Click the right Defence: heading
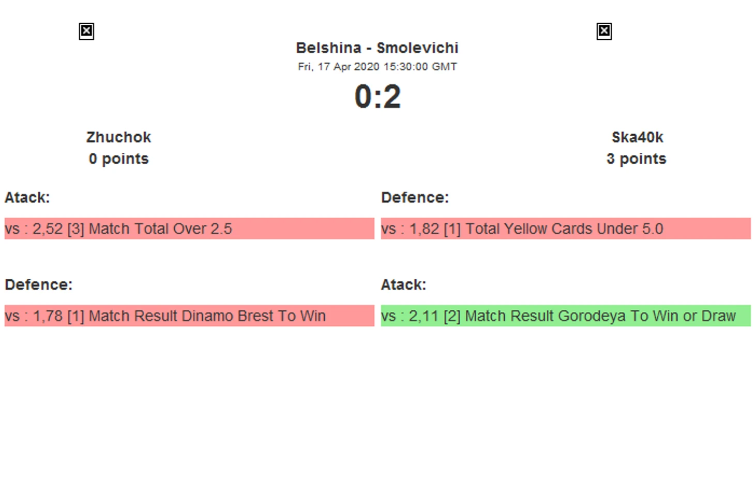Image resolution: width=755 pixels, height=495 pixels. pos(415,198)
